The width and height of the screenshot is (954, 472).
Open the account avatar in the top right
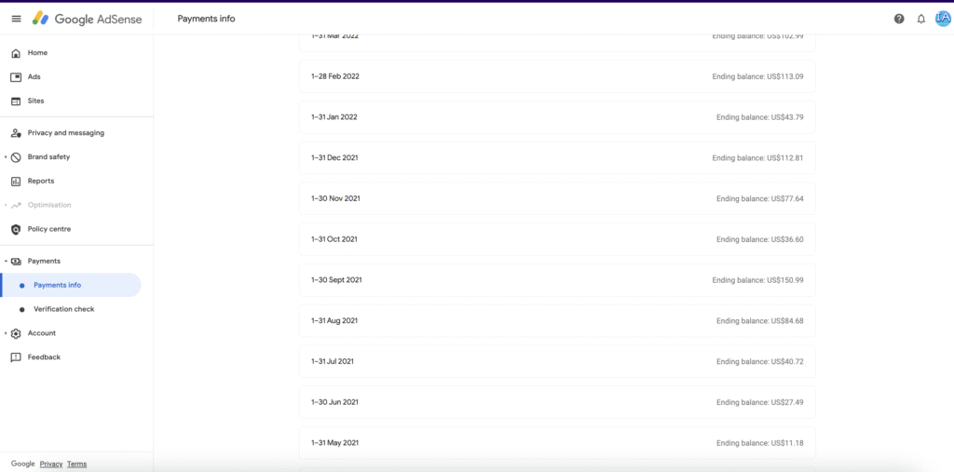[x=943, y=19]
